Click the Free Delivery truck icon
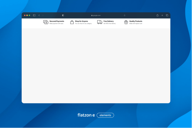This screenshot has width=192, height=128. (100, 22)
